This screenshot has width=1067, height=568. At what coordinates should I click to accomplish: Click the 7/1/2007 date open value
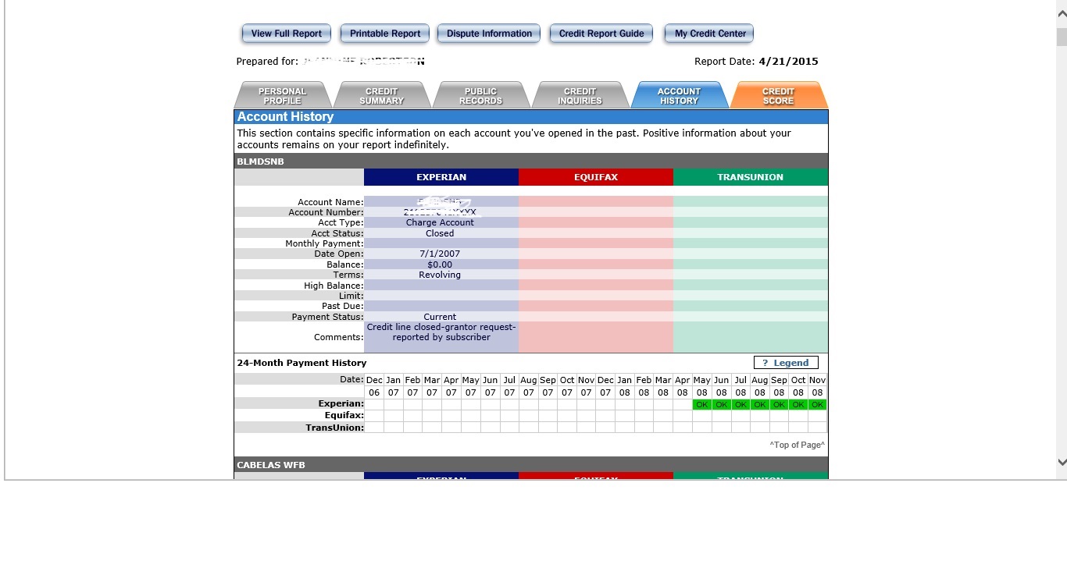point(440,254)
